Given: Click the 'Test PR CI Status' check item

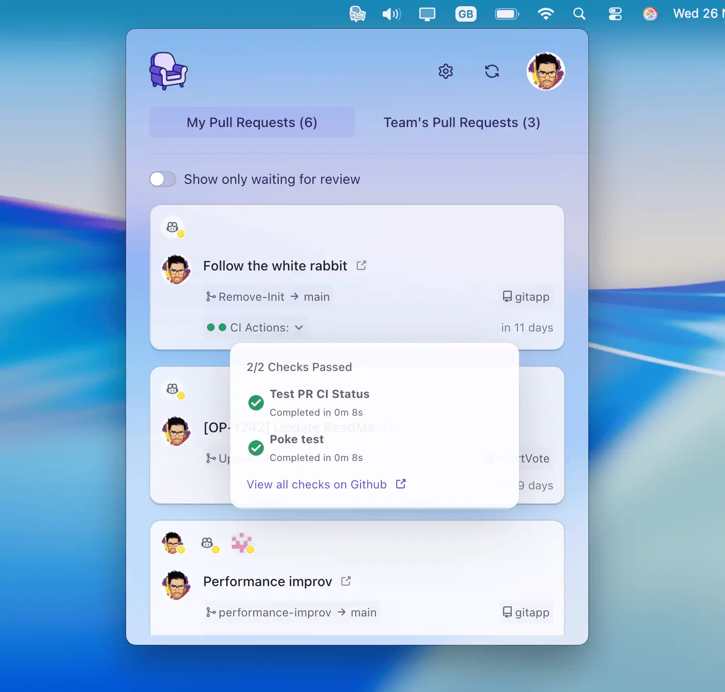Looking at the screenshot, I should [x=319, y=395].
